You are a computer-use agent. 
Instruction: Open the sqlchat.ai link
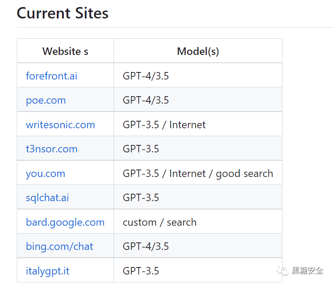coord(48,198)
